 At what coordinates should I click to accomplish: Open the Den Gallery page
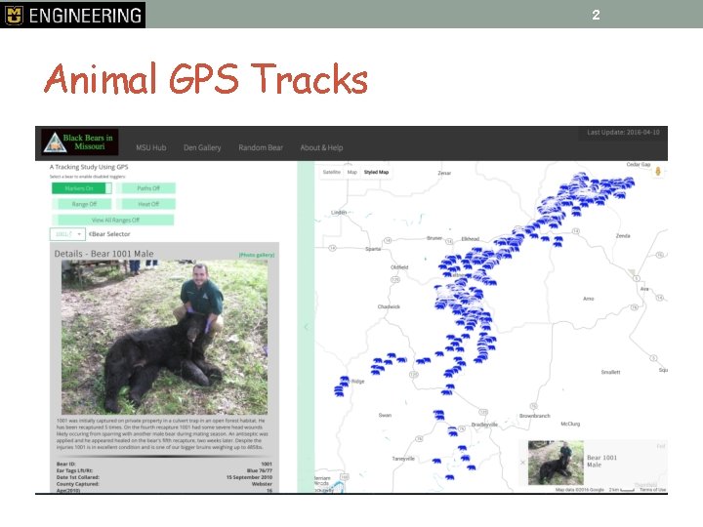click(x=202, y=147)
